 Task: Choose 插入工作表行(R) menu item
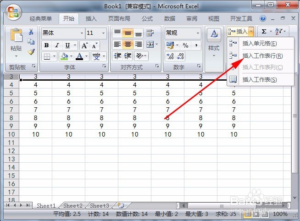click(261, 56)
